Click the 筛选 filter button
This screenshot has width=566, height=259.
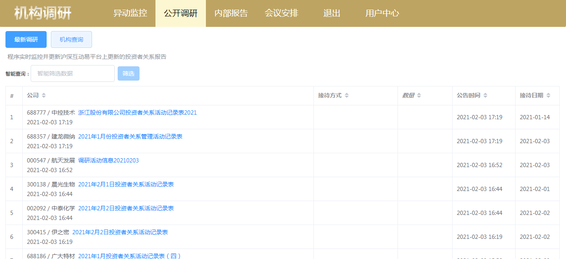129,73
